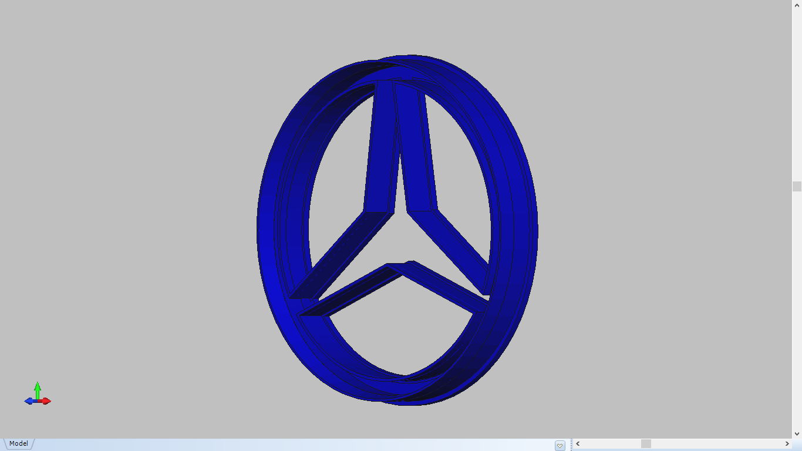This screenshot has height=451, width=802.
Task: Click the horizontal scrollbar thumb
Action: (x=646, y=444)
